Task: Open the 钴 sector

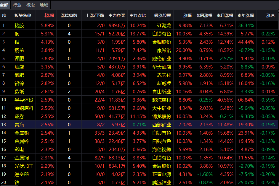Action: tap(17, 183)
